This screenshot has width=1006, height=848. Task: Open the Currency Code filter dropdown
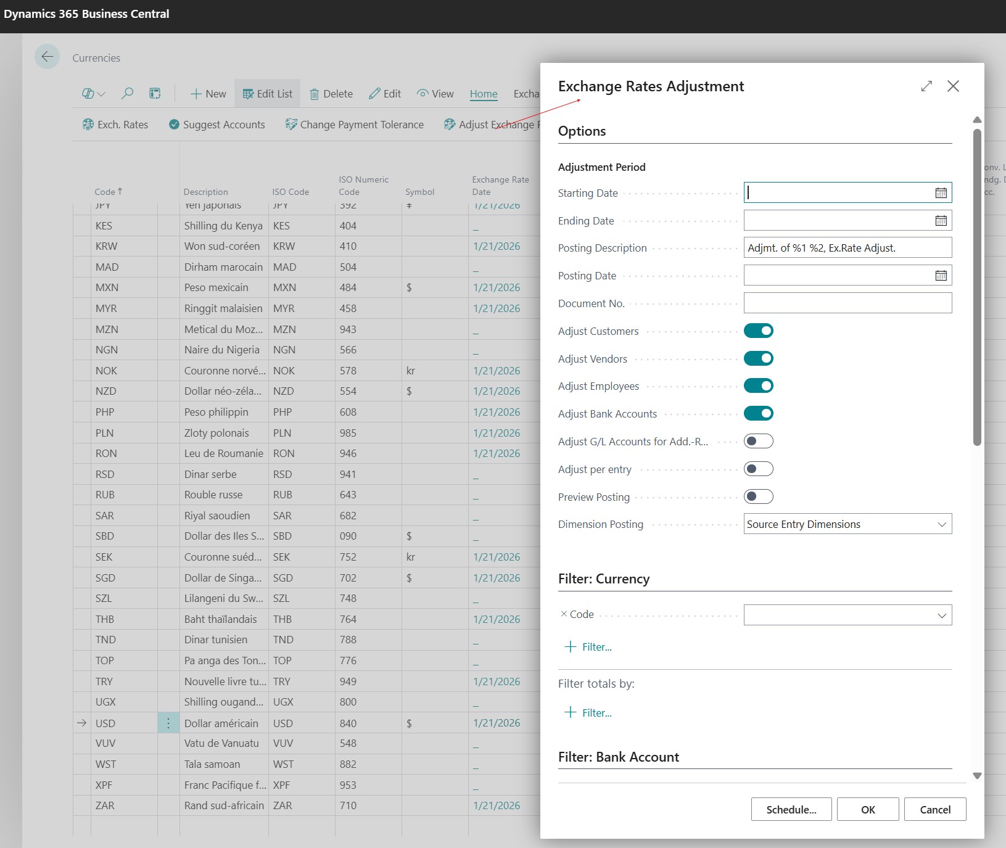coord(941,615)
